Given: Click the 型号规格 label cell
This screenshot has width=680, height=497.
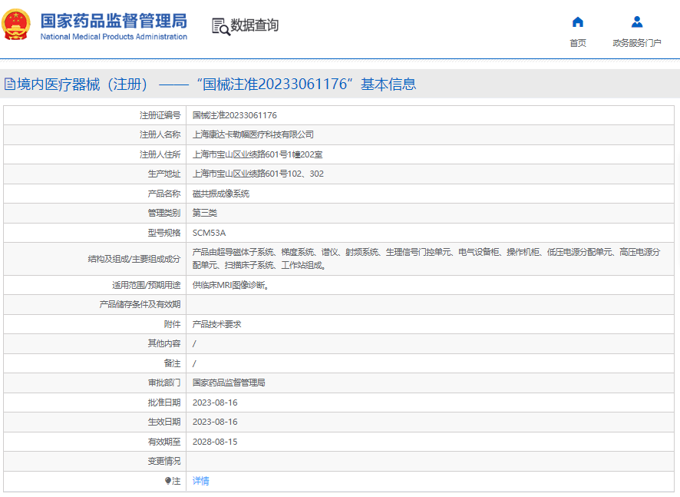Looking at the screenshot, I should click(x=95, y=233).
